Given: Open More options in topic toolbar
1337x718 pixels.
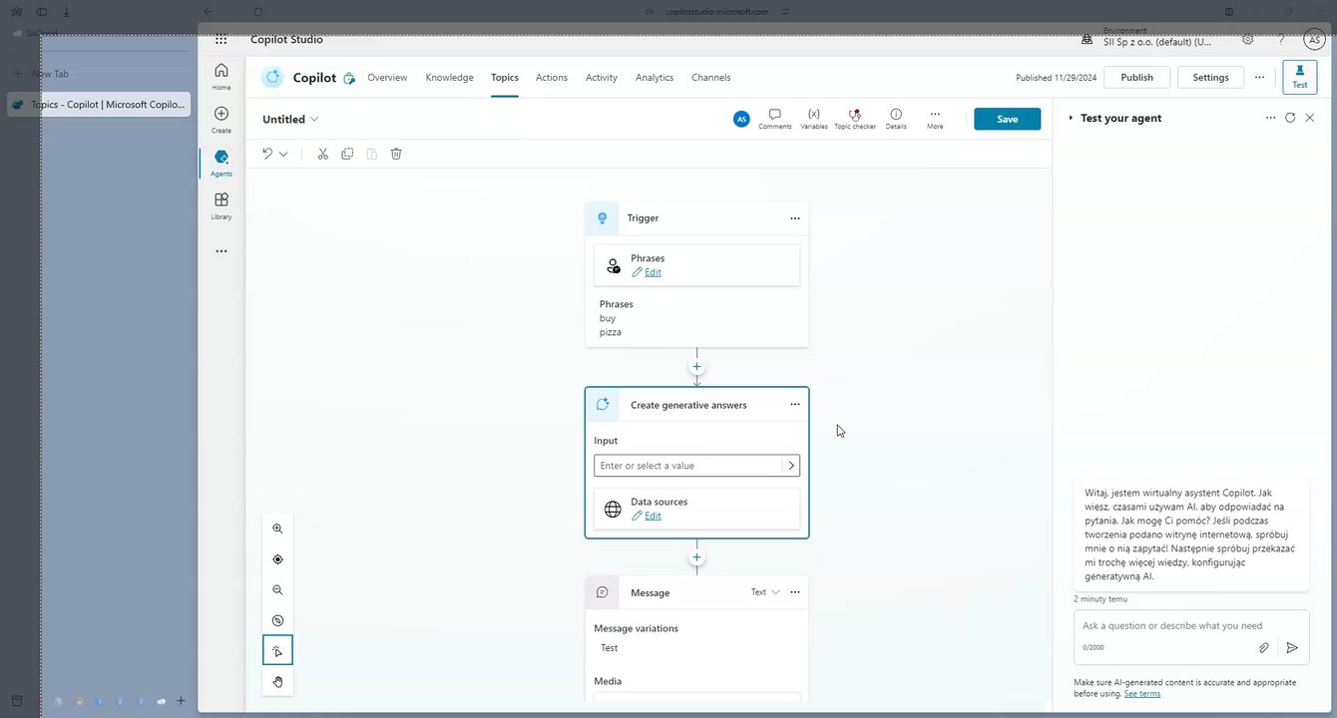Looking at the screenshot, I should point(935,119).
